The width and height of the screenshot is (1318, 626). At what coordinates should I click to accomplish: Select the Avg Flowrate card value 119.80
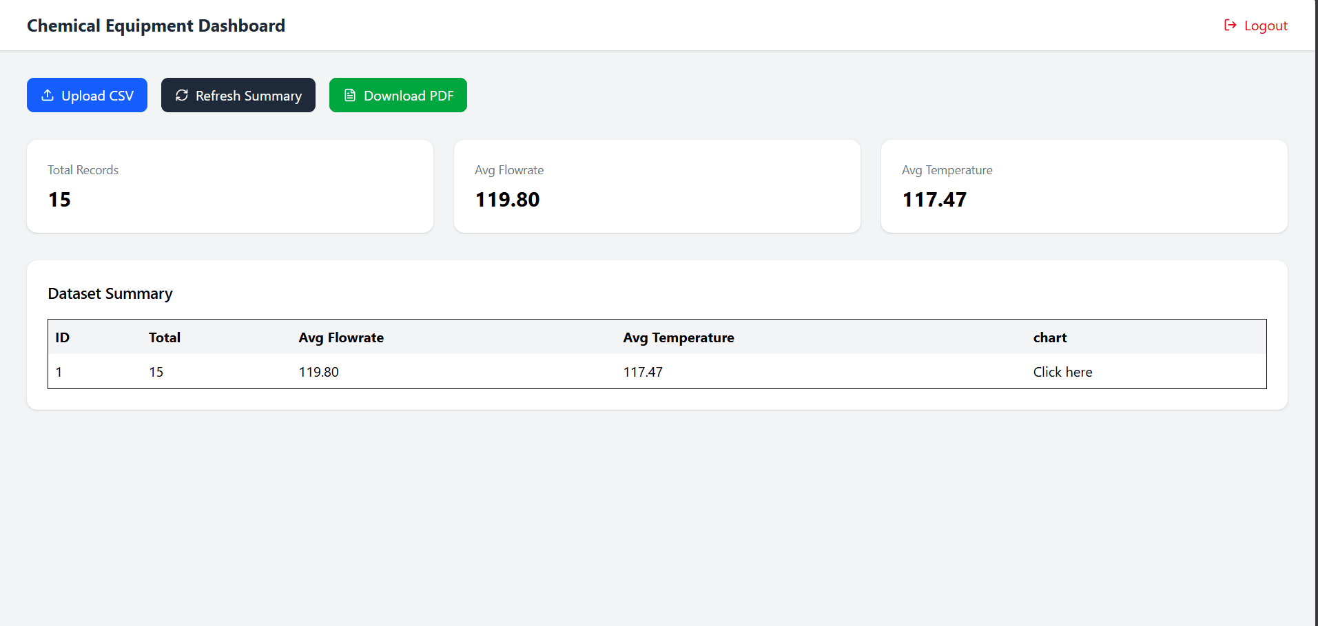(507, 200)
